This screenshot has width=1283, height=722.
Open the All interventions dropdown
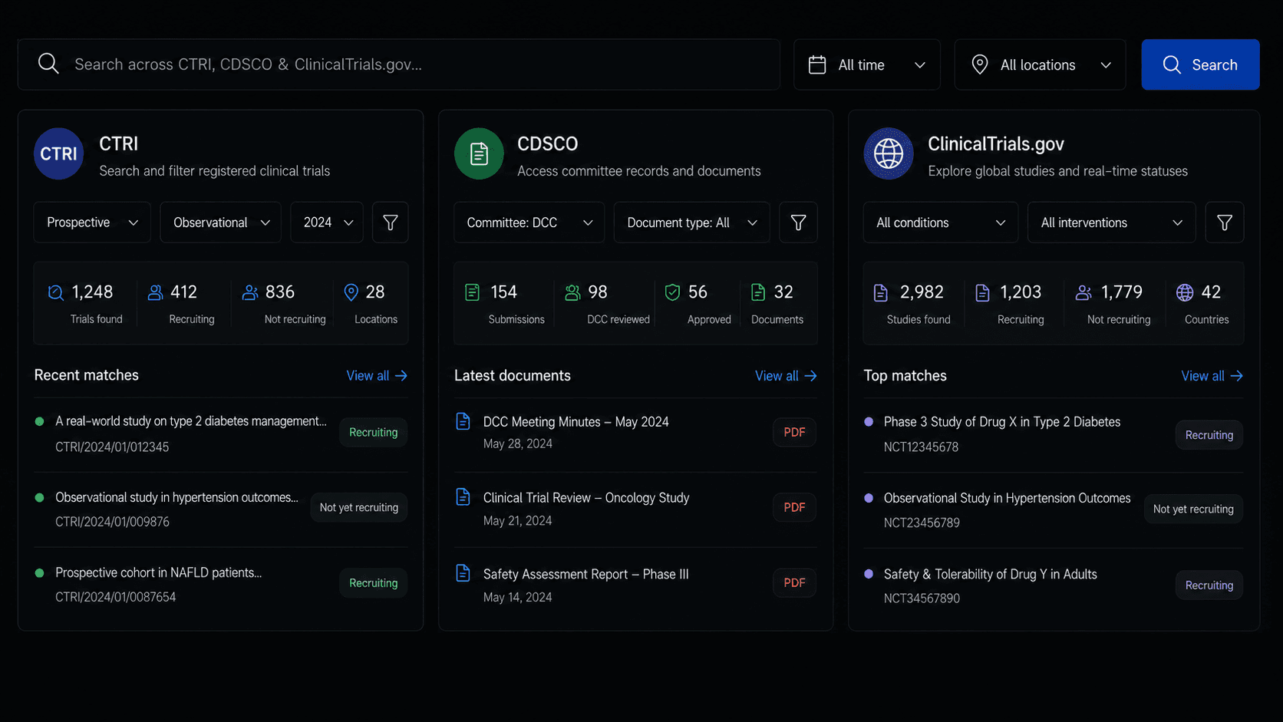1111,223
